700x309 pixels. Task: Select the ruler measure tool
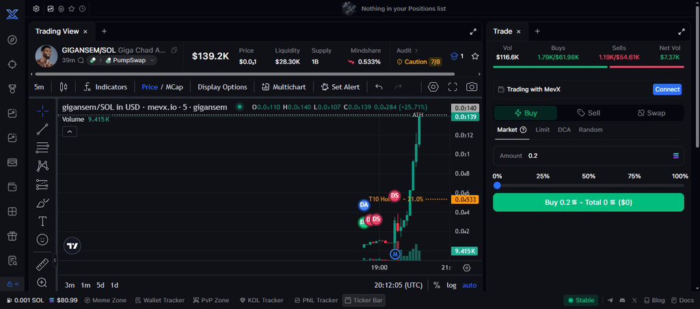(42, 265)
